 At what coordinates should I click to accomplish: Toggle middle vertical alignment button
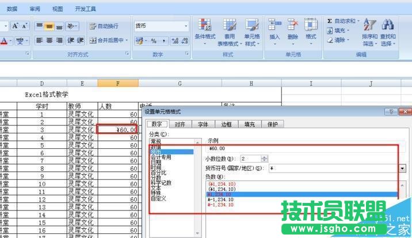50,26
